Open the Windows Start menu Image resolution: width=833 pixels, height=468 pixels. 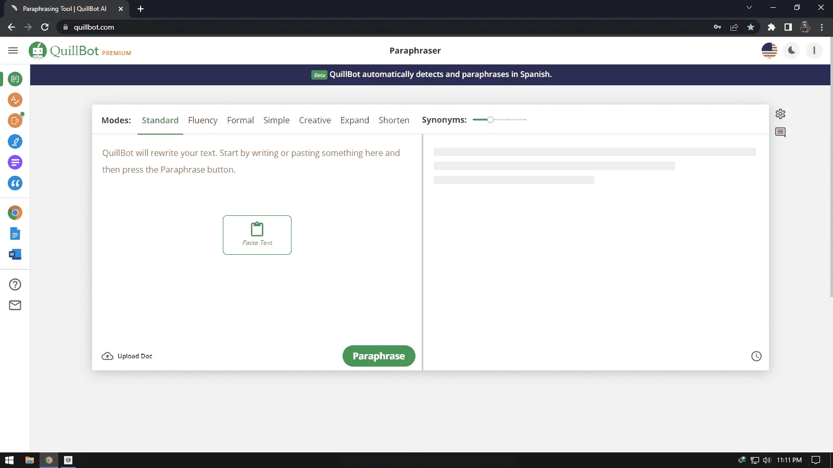(9, 460)
